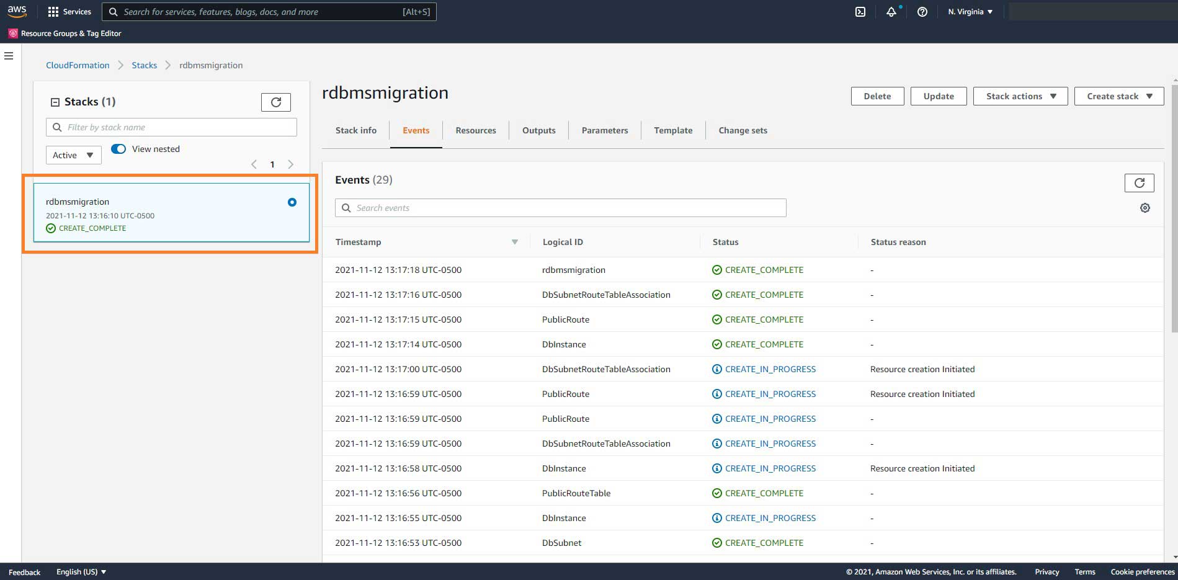The height and width of the screenshot is (580, 1178).
Task: Switch to the Template tab
Action: coord(673,130)
